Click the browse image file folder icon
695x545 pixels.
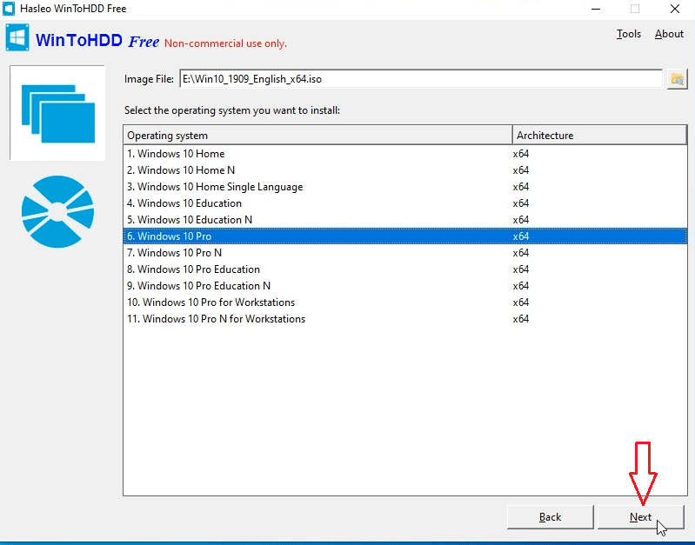click(x=678, y=79)
